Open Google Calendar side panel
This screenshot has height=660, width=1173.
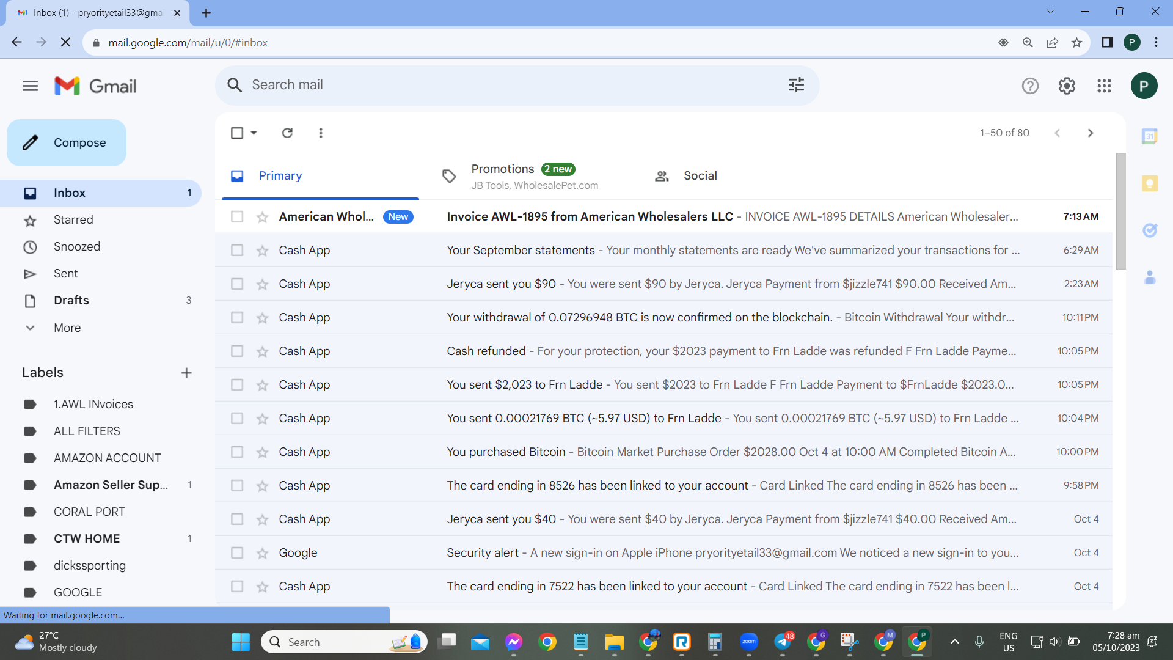(x=1150, y=136)
